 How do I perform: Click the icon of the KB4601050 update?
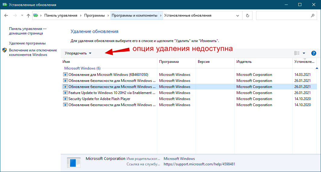coord(65,75)
